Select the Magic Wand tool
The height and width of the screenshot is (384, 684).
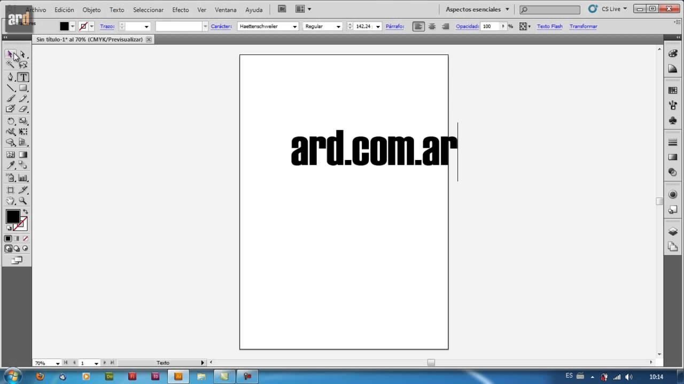10,65
